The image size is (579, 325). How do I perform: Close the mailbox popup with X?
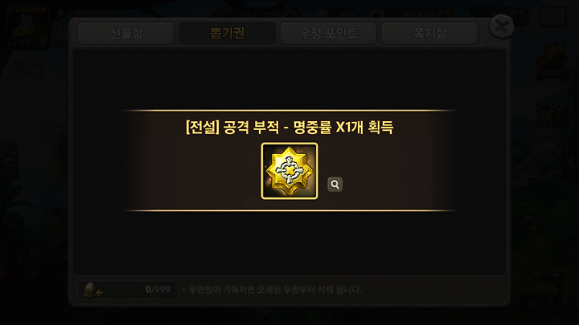[x=501, y=26]
